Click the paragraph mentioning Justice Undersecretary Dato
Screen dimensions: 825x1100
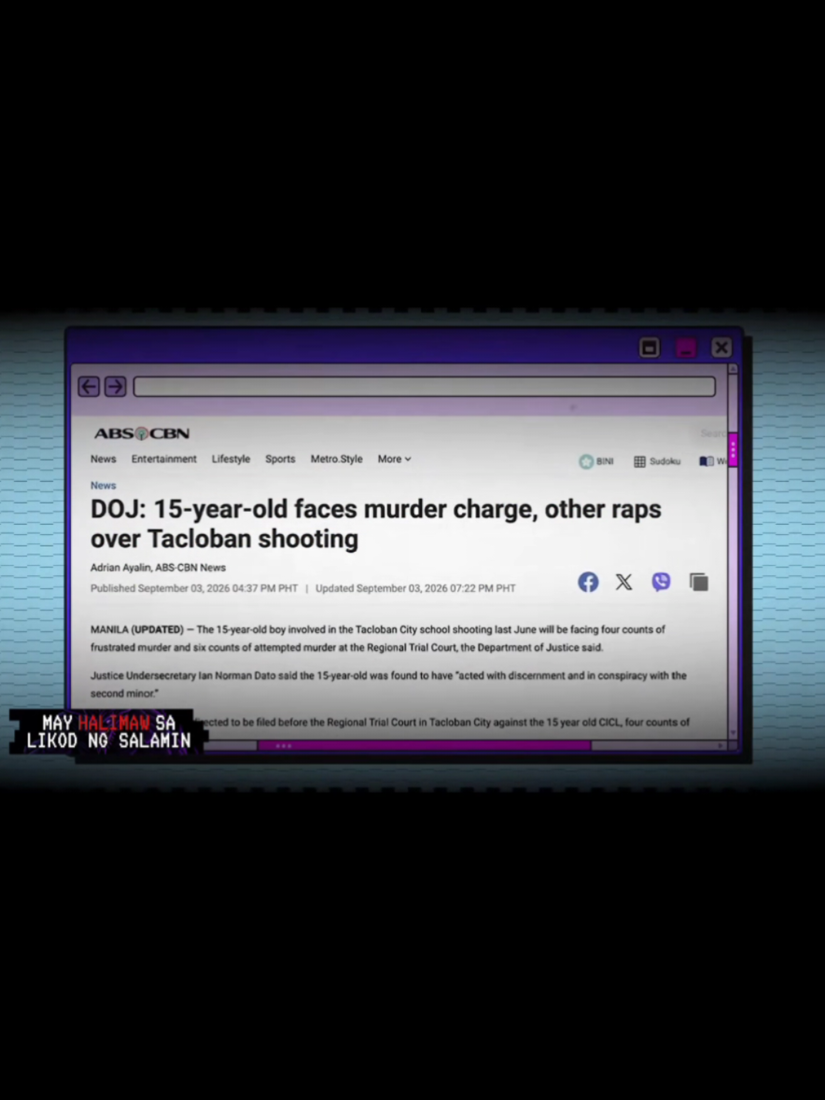coord(388,685)
